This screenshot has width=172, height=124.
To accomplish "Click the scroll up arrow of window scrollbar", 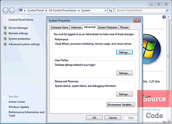I will point(168,17).
